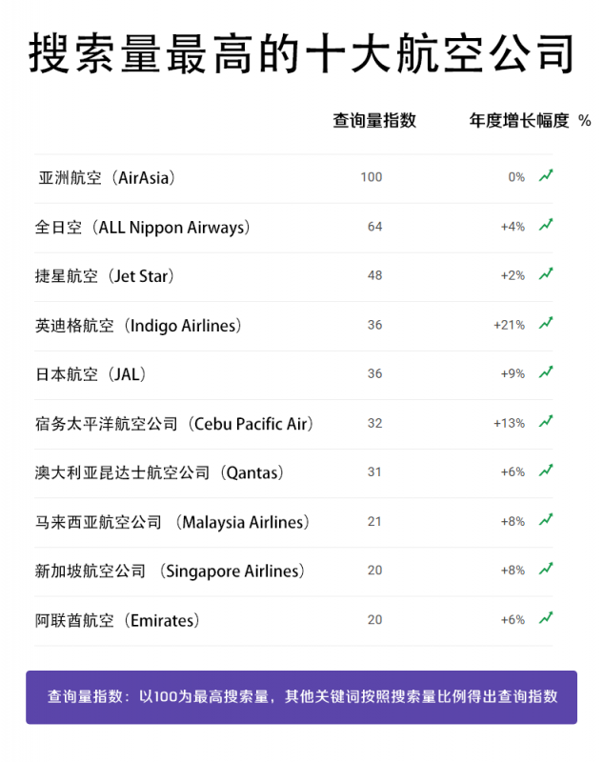Click the purple 查询量指数 explanation banner
604x762 pixels.
pyautogui.click(x=301, y=697)
